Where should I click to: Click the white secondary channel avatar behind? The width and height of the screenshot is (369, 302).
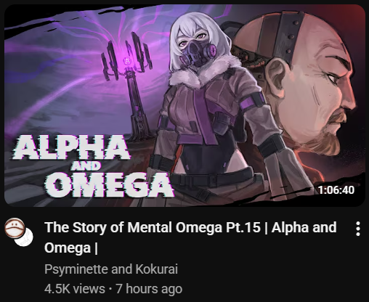(25, 238)
